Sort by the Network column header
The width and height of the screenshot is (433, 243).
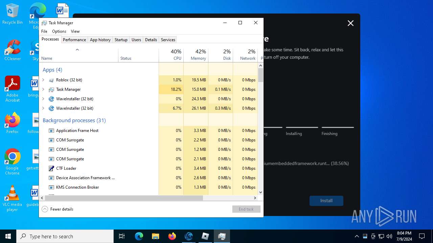(245, 55)
